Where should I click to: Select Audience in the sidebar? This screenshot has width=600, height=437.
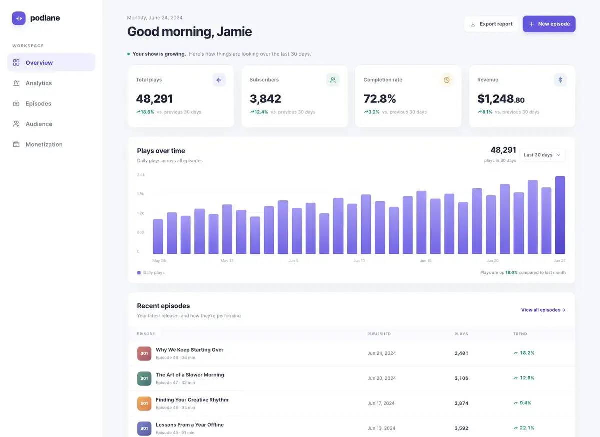[x=51, y=124]
